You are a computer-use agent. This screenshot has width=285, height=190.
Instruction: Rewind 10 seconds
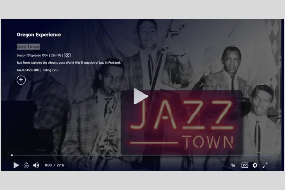(26, 165)
